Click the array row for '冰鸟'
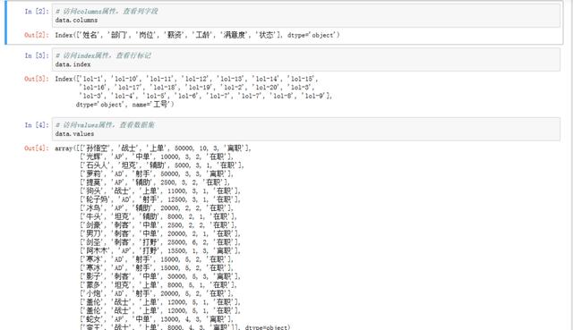The height and width of the screenshot is (330, 573). coord(157,207)
